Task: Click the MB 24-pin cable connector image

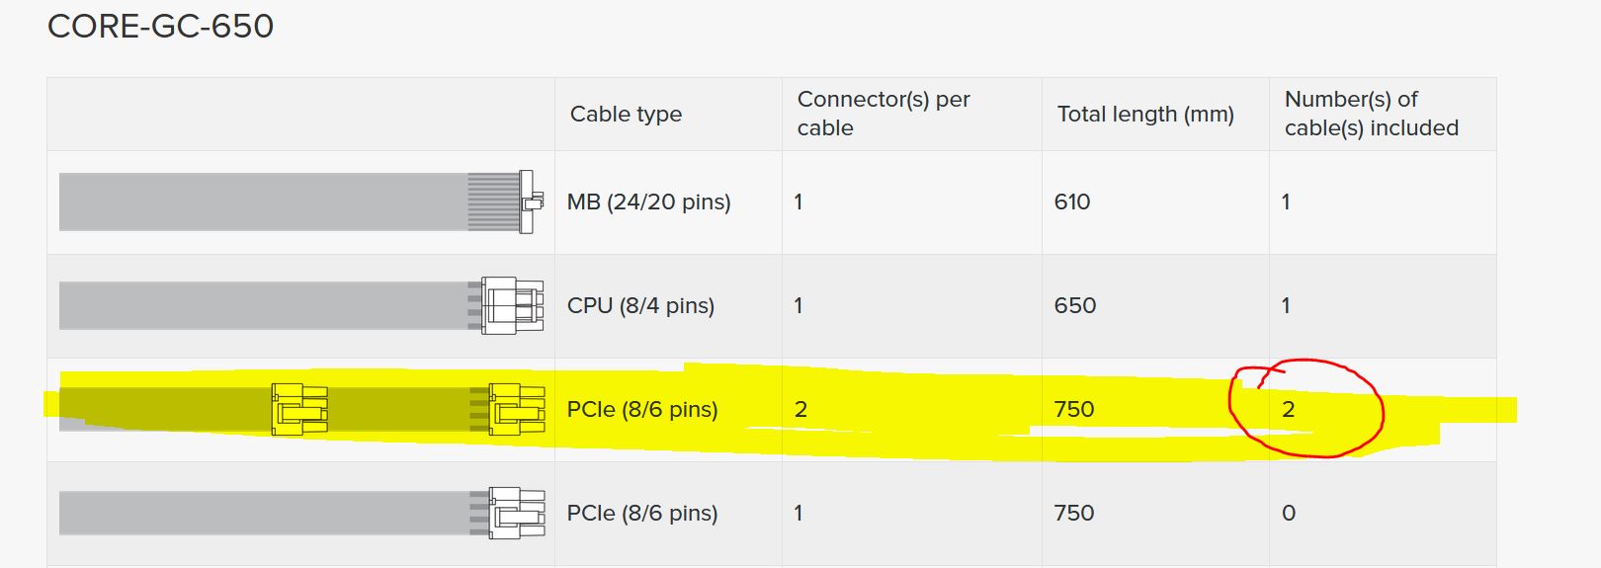Action: 530,202
